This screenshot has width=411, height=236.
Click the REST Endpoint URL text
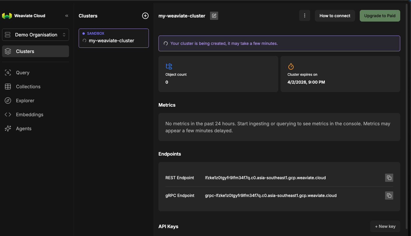265,178
